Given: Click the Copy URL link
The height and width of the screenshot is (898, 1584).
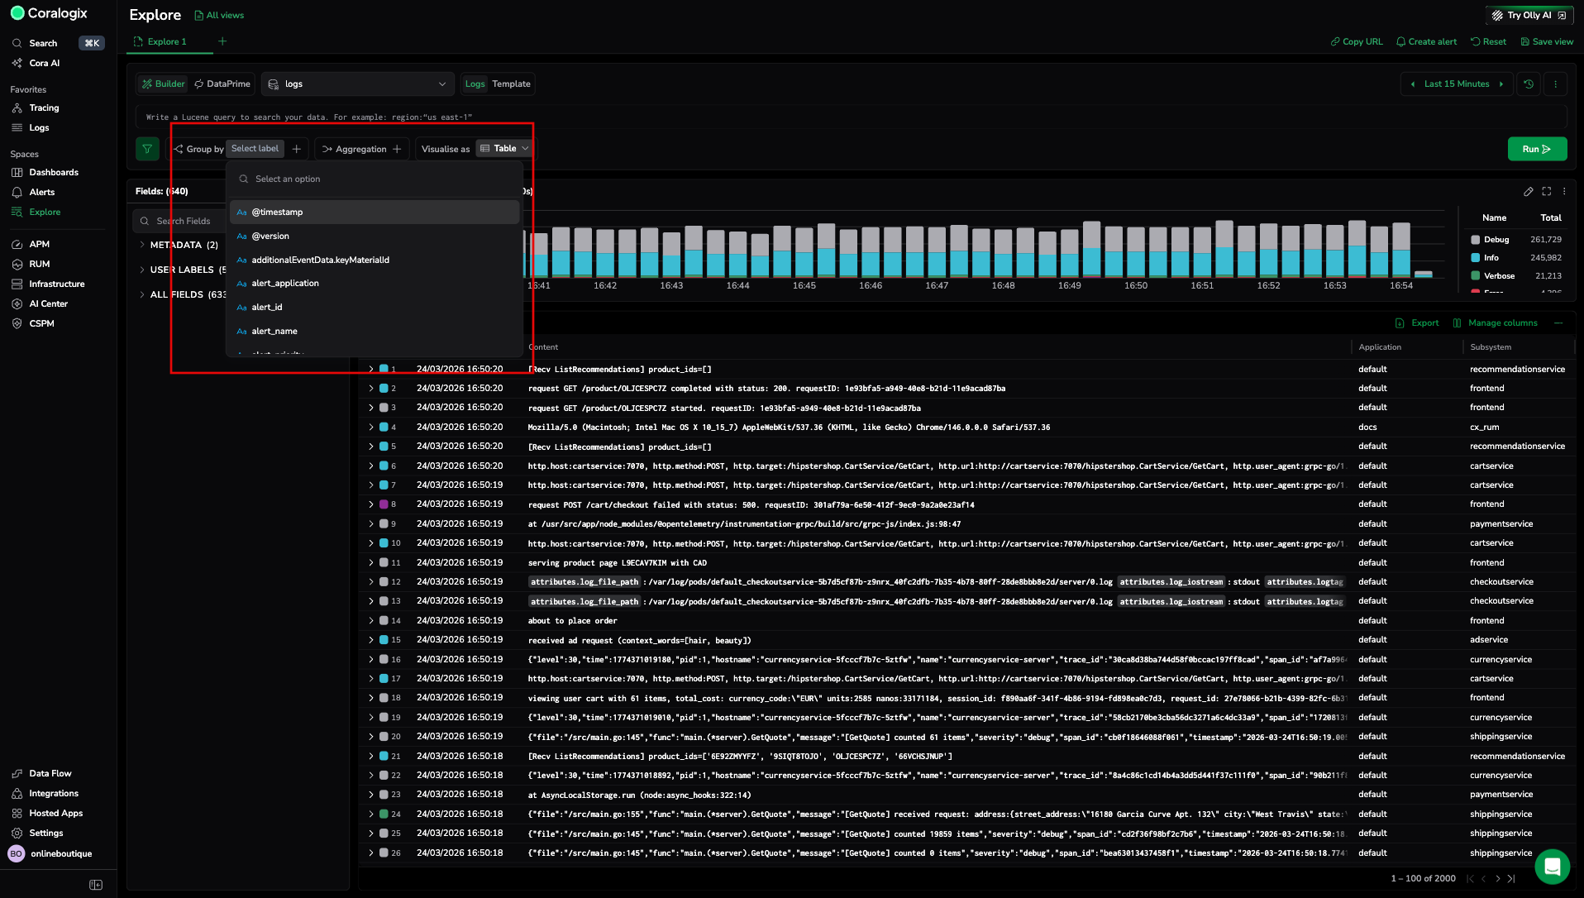Looking at the screenshot, I should tap(1356, 41).
